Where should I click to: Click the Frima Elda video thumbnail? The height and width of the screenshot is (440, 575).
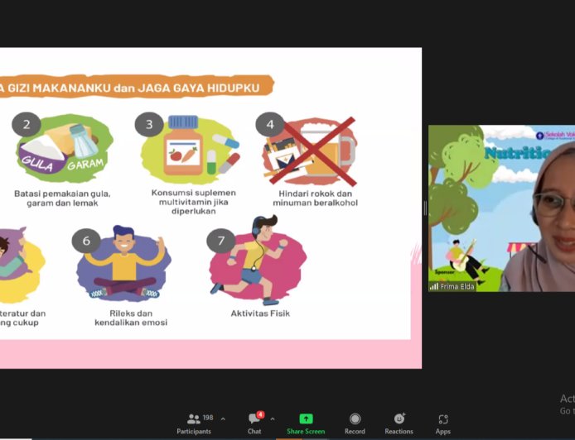(501, 208)
